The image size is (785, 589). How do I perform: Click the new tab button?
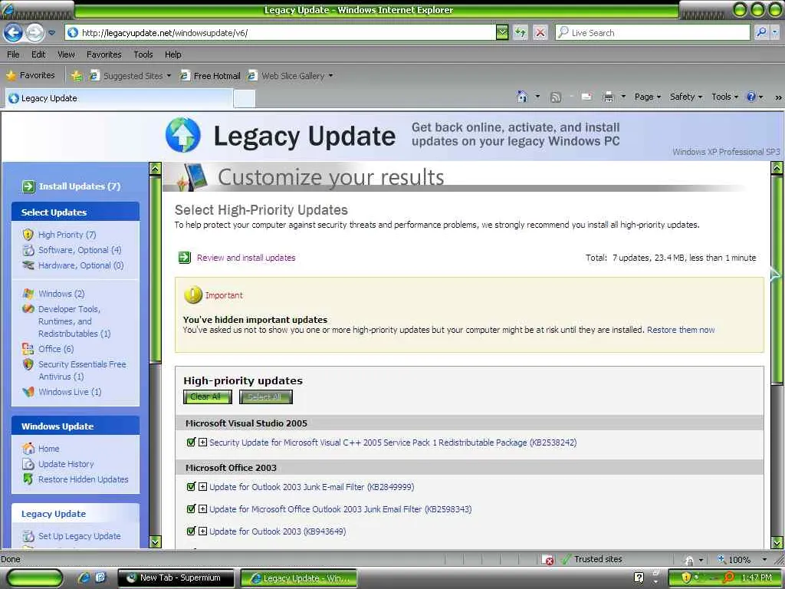(x=245, y=99)
